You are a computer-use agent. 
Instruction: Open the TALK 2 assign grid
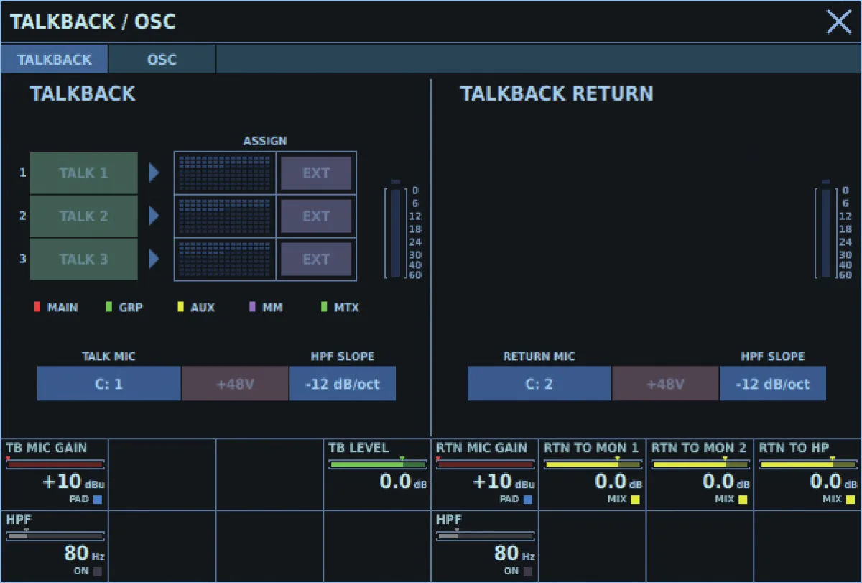point(225,216)
